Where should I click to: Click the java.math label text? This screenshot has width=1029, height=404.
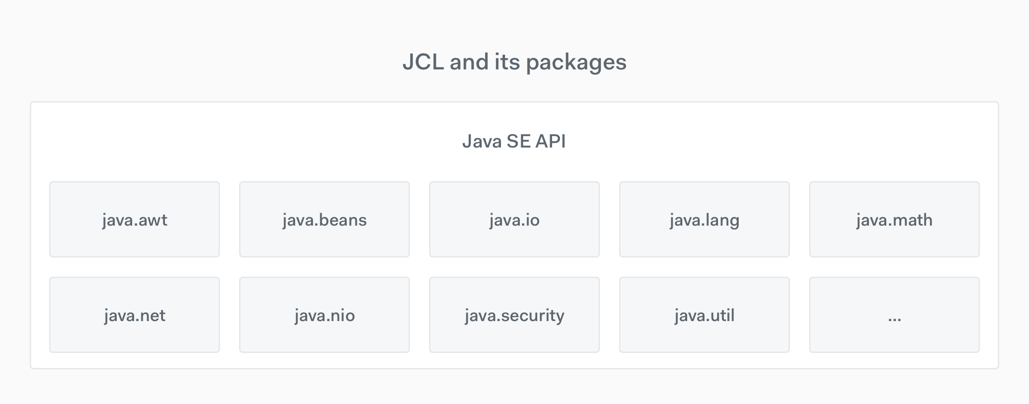point(894,220)
